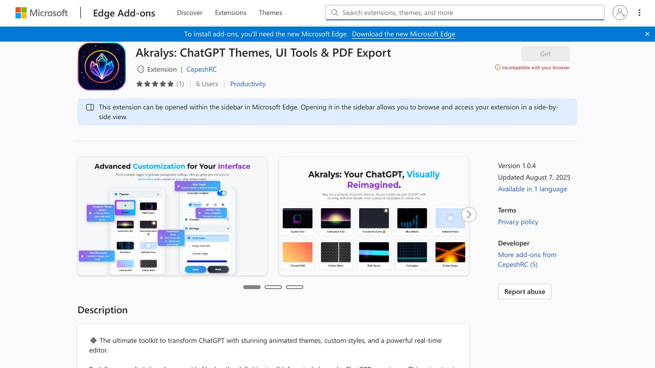Click the Report abuse button

(525, 291)
